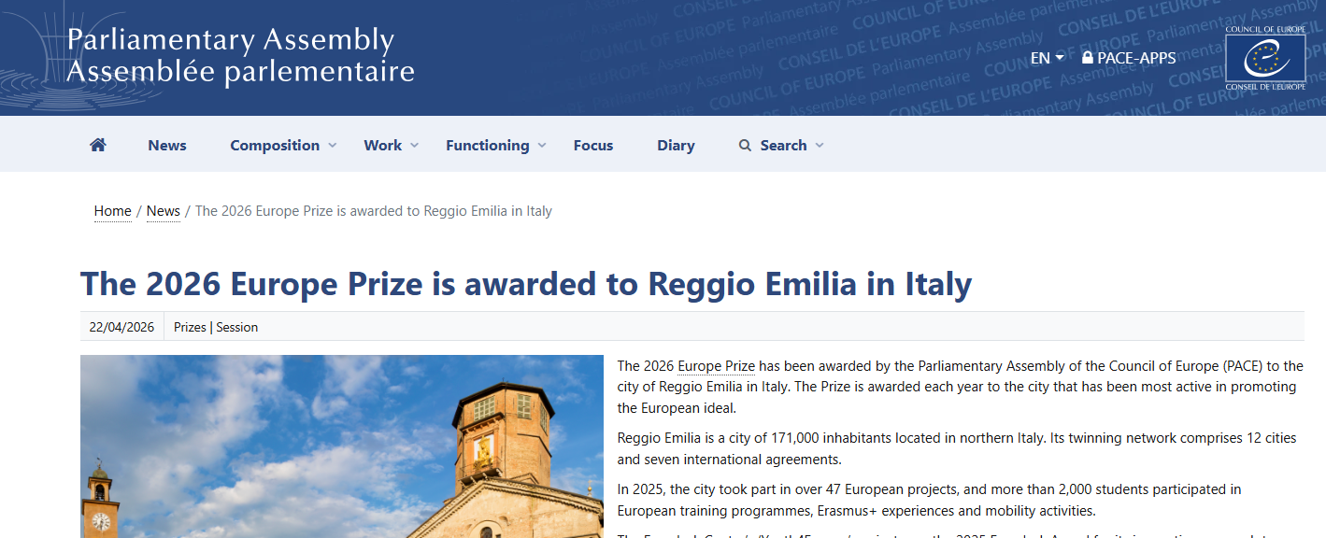The image size is (1326, 538).
Task: Click the home icon in navigation bar
Action: point(98,145)
